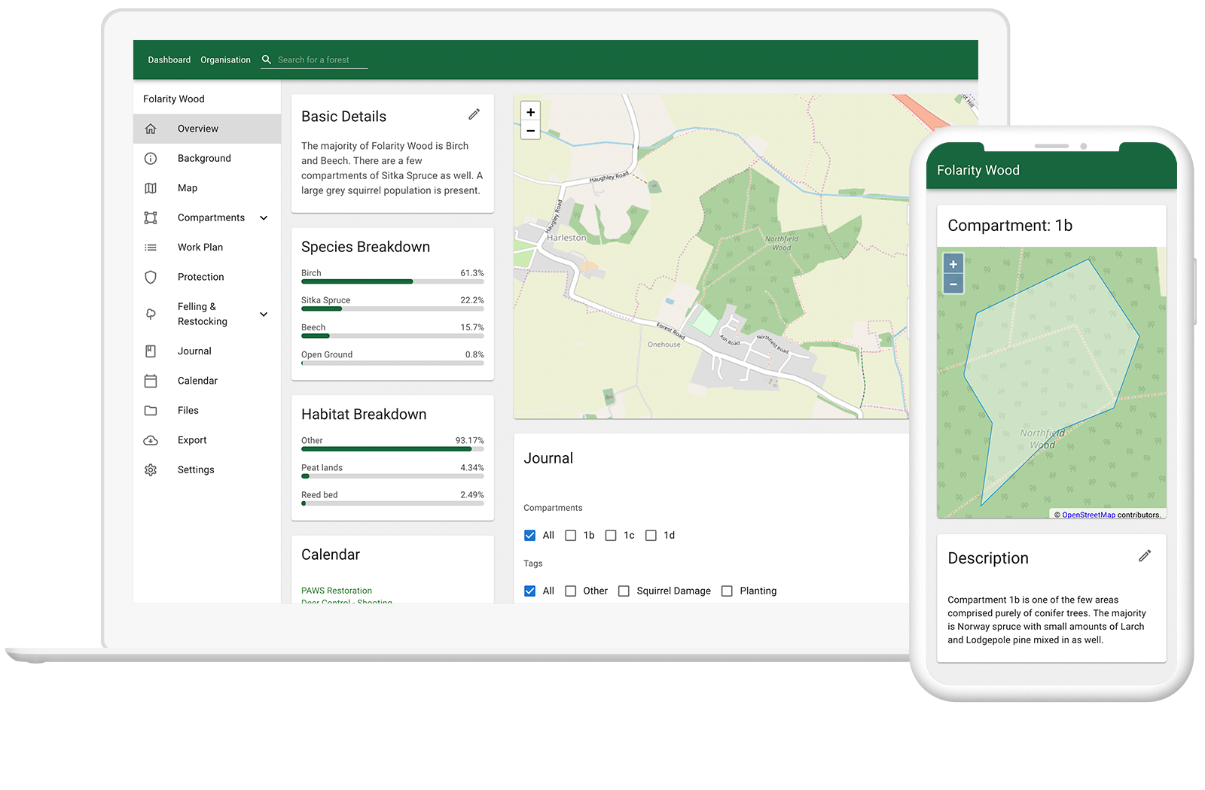
Task: Zoom in using the map plus button
Action: [x=530, y=111]
